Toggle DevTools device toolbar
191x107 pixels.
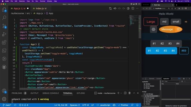145,78
